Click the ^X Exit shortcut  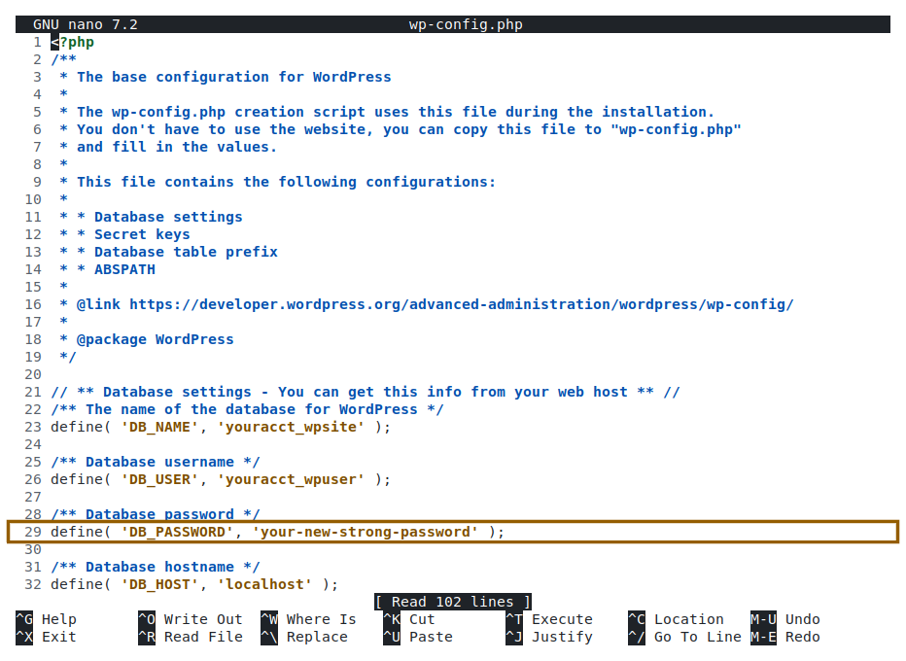tap(47, 637)
